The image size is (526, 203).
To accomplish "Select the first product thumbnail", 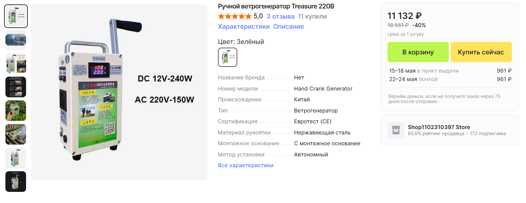I will pos(16,16).
